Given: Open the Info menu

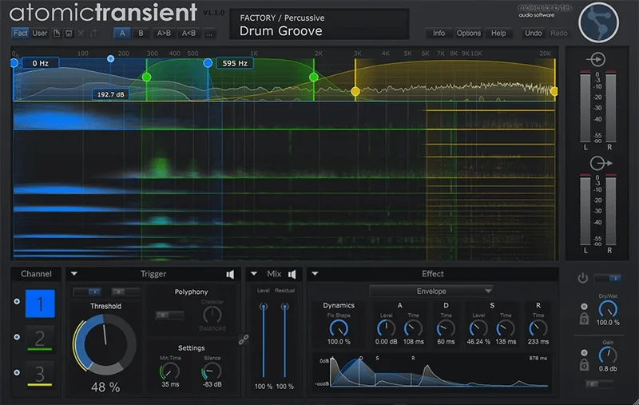Looking at the screenshot, I should (x=439, y=34).
